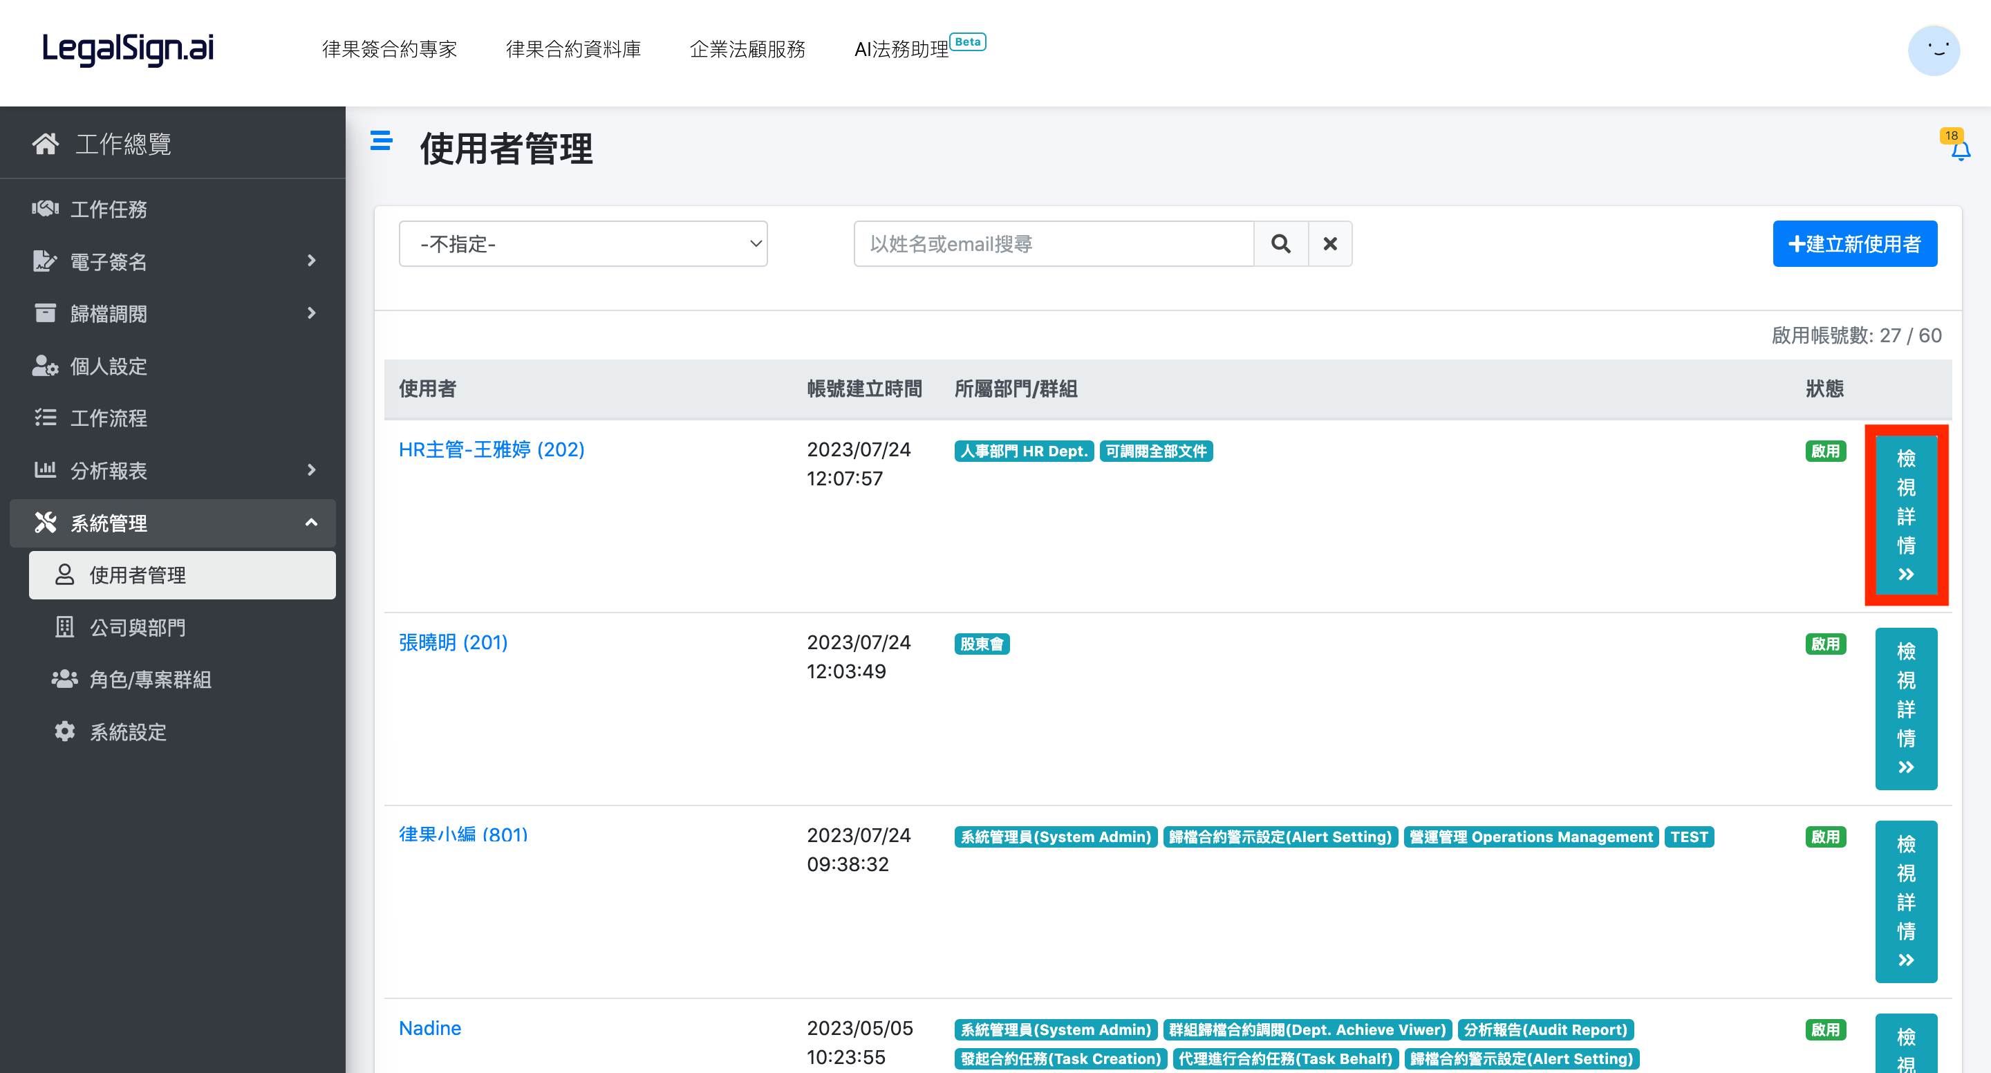Viewport: 1991px width, 1073px height.
Task: Click the bar chart icon for 分析報表
Action: point(45,470)
